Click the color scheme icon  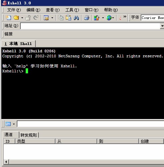coord(97,18)
